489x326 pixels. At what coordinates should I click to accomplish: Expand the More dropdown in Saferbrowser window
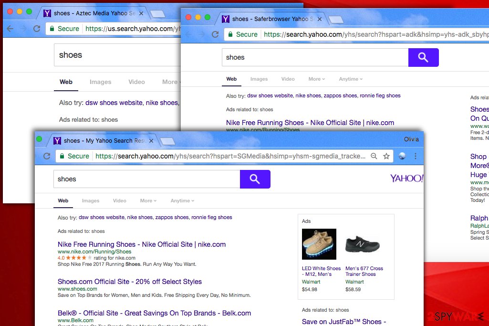(317, 79)
